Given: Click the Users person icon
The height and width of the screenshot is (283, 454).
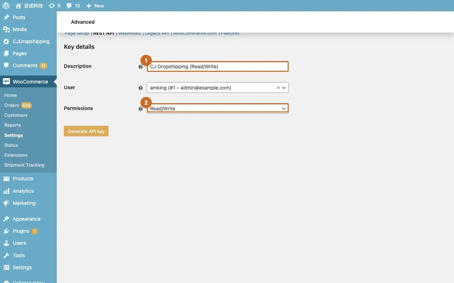Looking at the screenshot, I should (x=6, y=243).
